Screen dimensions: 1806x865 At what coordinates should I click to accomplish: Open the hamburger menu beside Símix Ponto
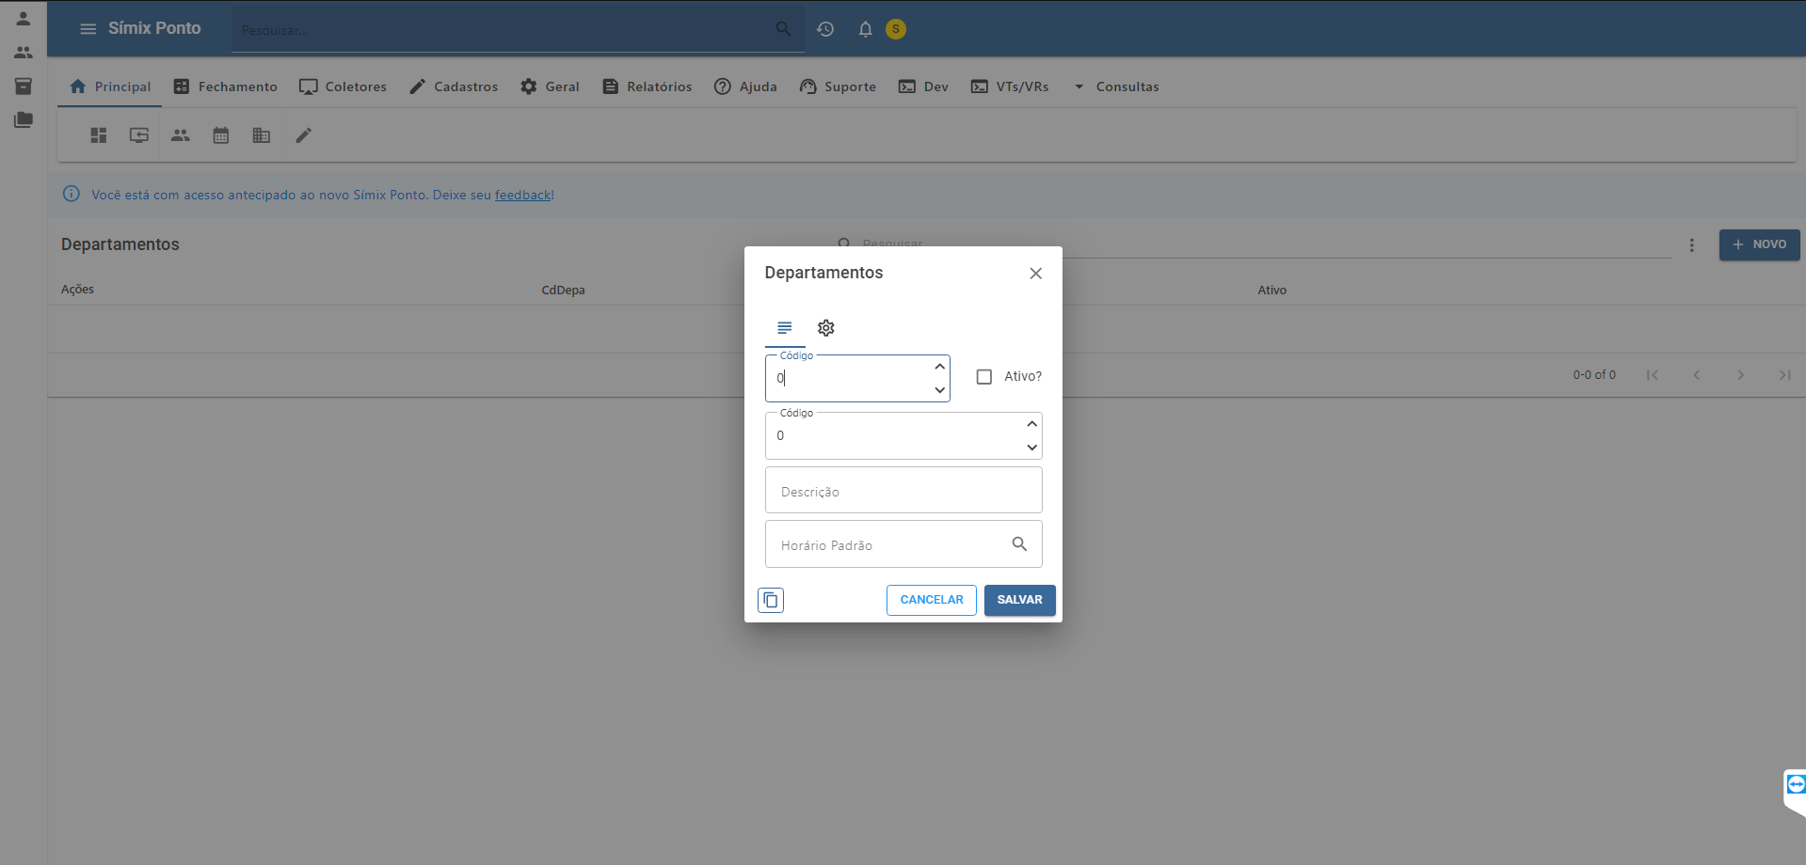click(88, 29)
